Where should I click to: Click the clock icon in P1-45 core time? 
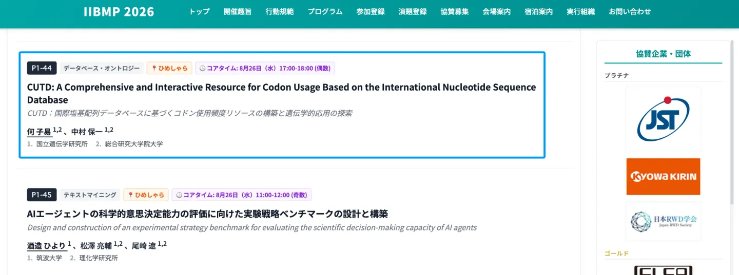(179, 195)
